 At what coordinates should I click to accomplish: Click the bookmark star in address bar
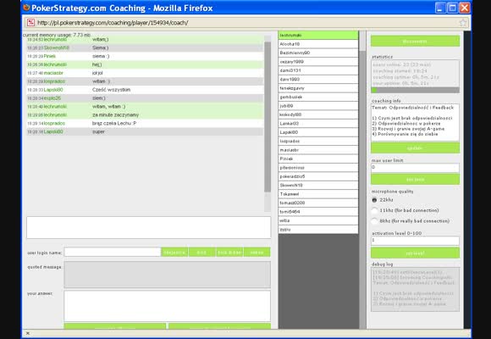point(463,23)
